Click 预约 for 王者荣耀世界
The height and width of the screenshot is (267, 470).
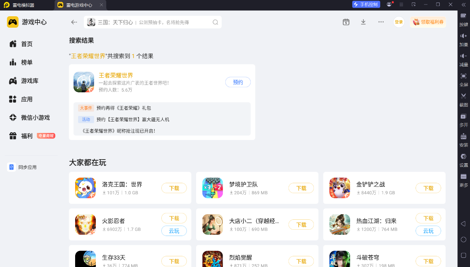(x=238, y=82)
